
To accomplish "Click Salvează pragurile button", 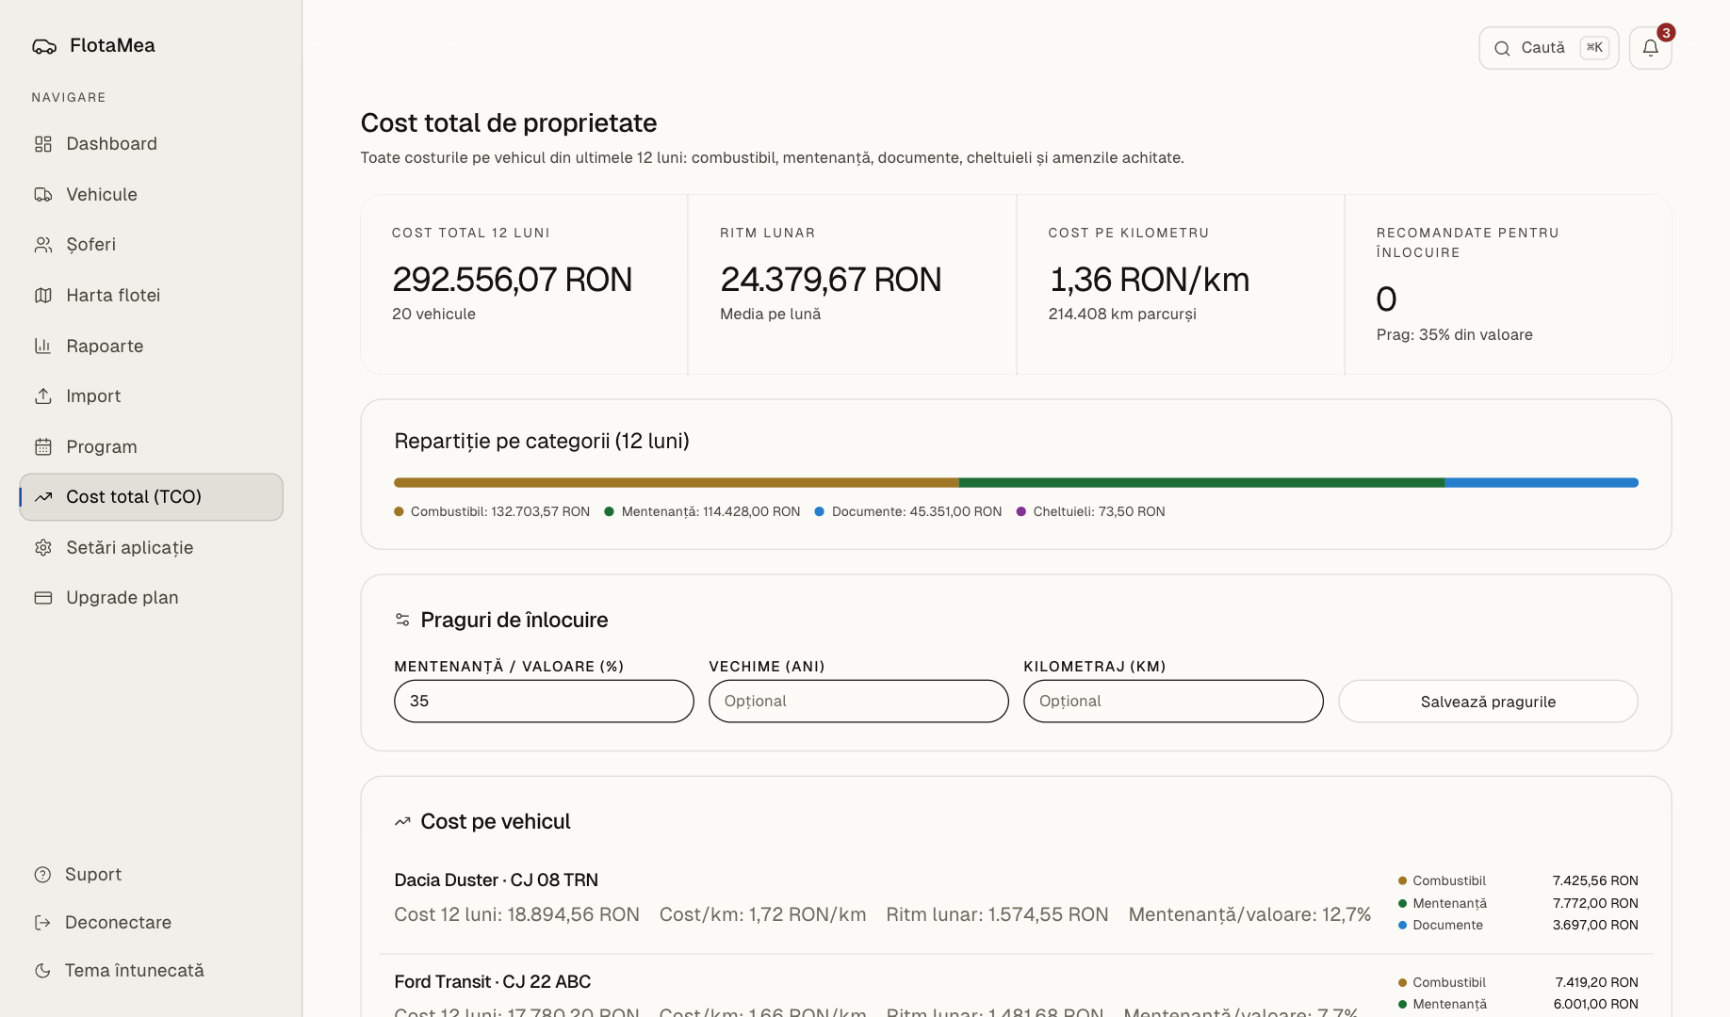I will [x=1488, y=702].
